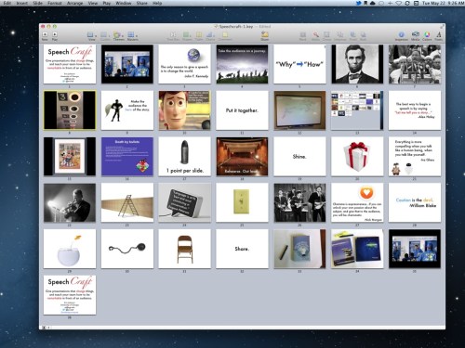Select the Abraham Lincoln portrait slide

click(357, 64)
